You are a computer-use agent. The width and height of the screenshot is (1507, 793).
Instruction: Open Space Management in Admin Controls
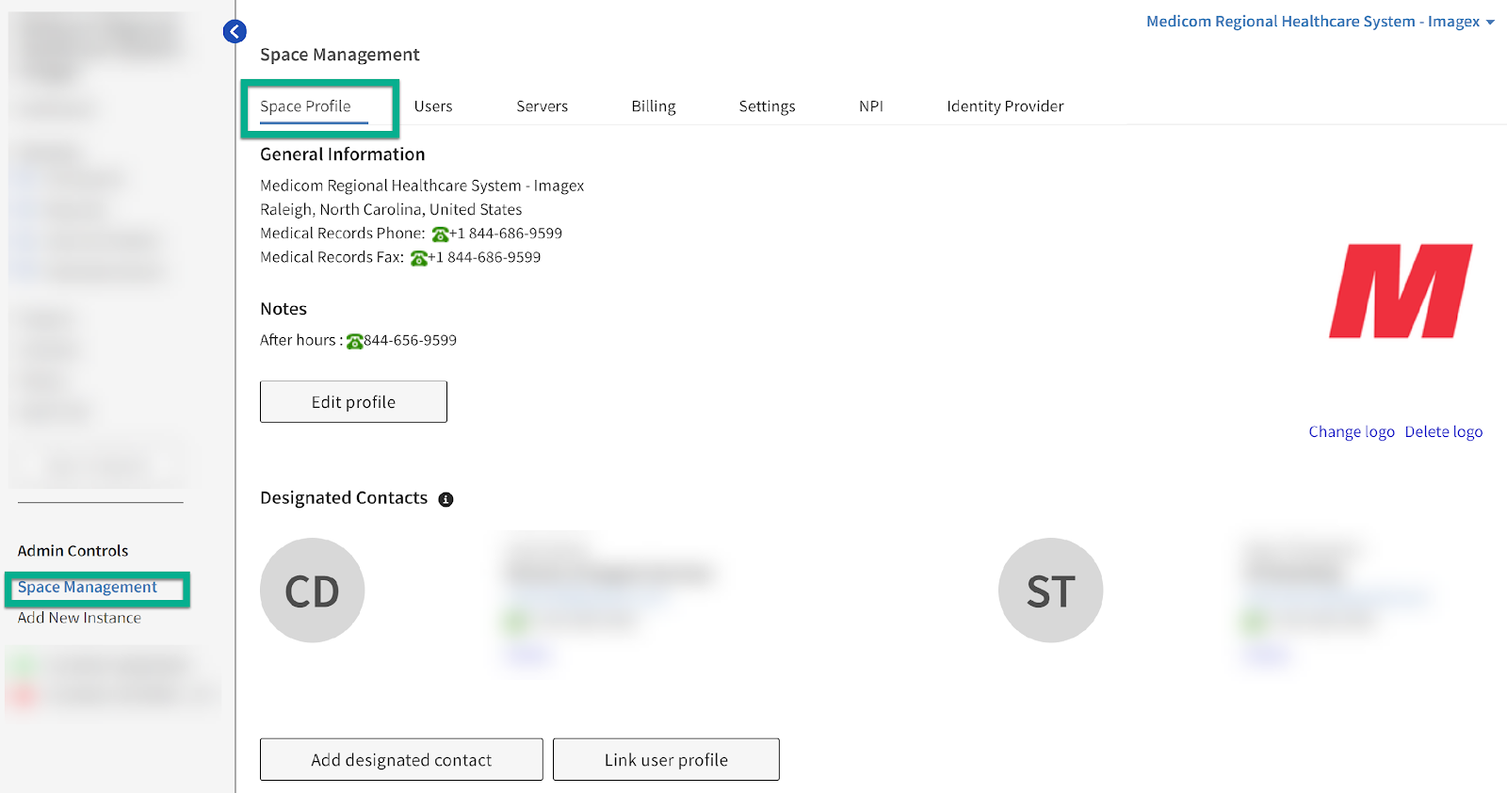pos(88,587)
